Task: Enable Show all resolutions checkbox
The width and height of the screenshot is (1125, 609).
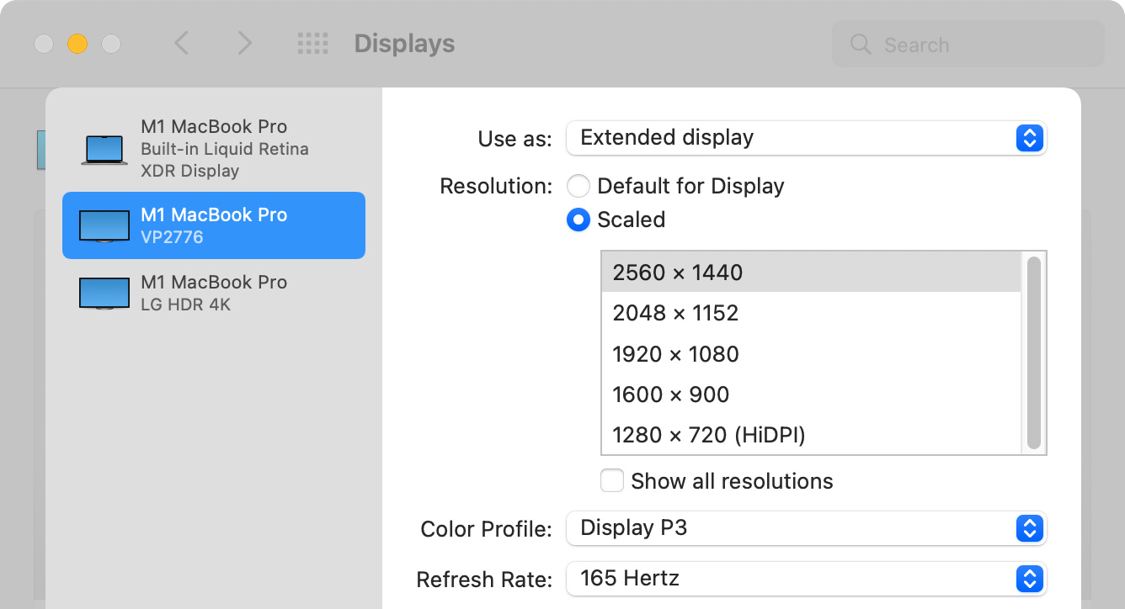Action: [612, 480]
